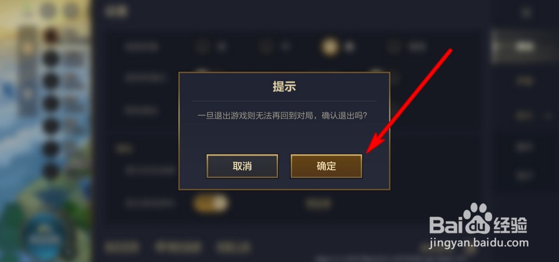
Task: Choose the first radio option in top row
Action: tap(203, 47)
